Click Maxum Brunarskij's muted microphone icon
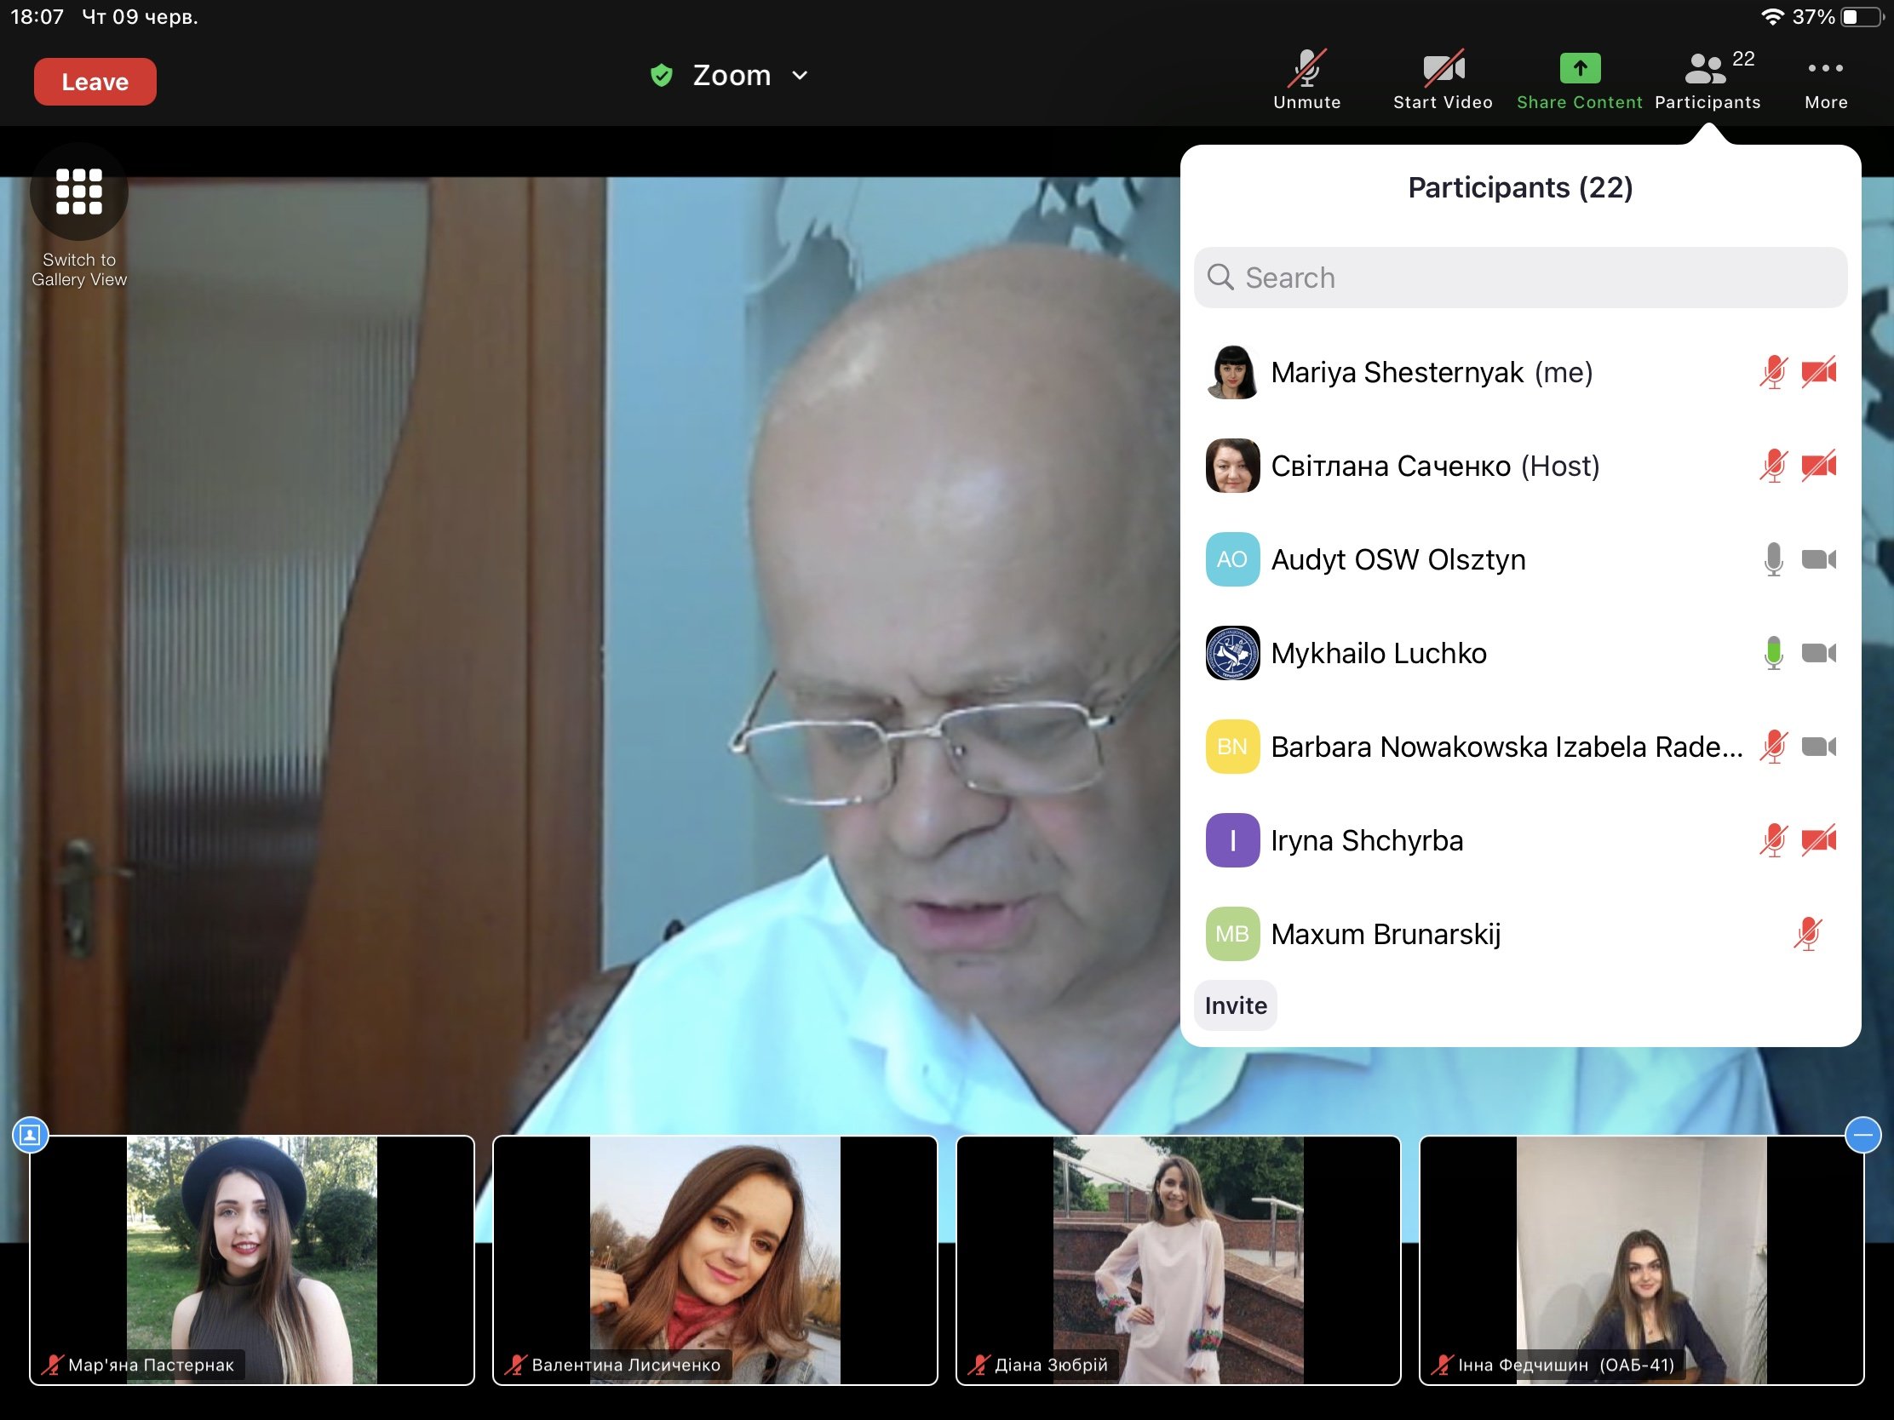This screenshot has width=1894, height=1420. tap(1807, 934)
